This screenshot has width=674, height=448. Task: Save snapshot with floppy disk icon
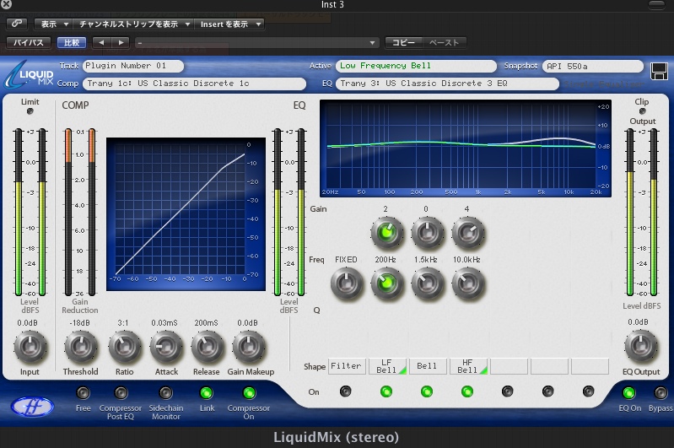[x=659, y=72]
